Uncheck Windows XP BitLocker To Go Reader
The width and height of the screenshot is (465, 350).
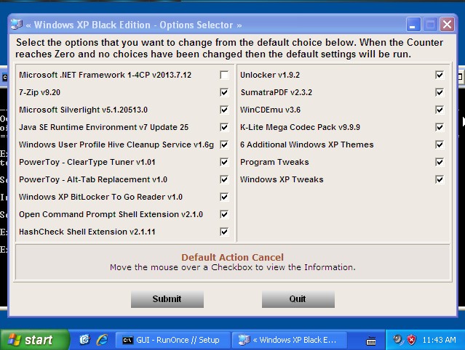point(224,197)
